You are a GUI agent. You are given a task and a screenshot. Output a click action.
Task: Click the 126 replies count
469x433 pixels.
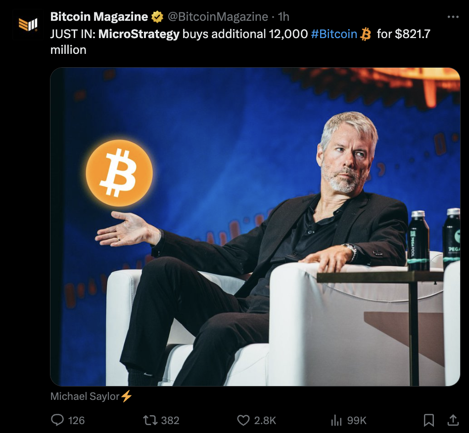tap(76, 421)
